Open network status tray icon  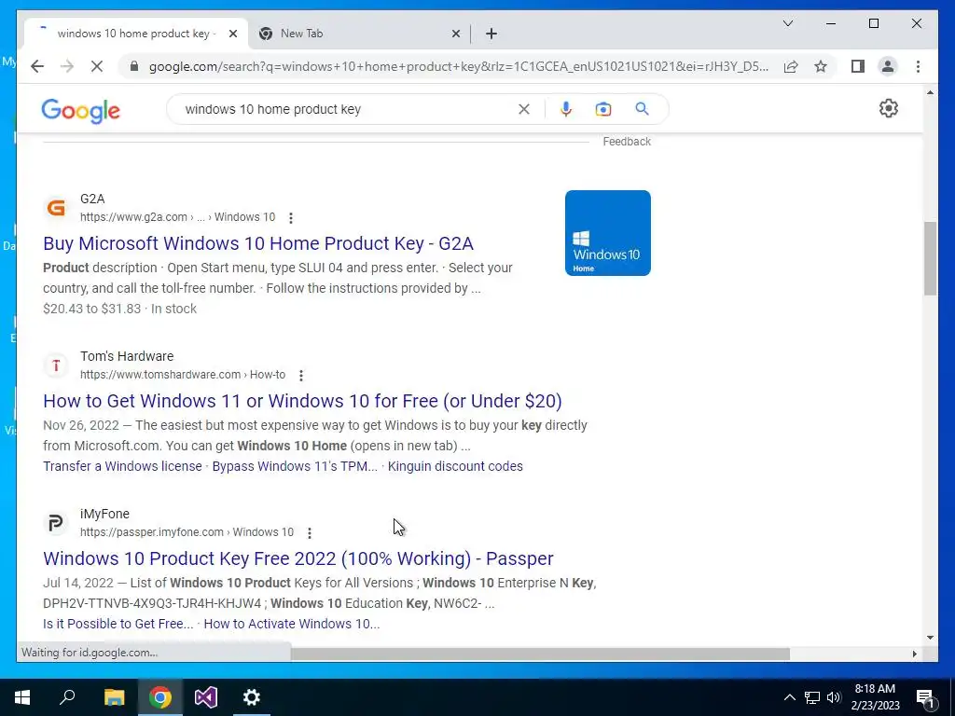pyautogui.click(x=812, y=697)
